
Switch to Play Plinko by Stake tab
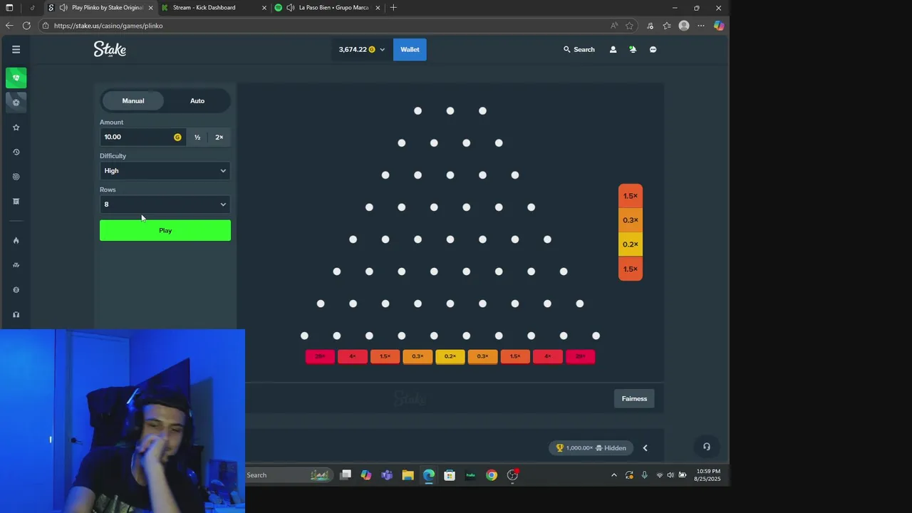(100, 8)
